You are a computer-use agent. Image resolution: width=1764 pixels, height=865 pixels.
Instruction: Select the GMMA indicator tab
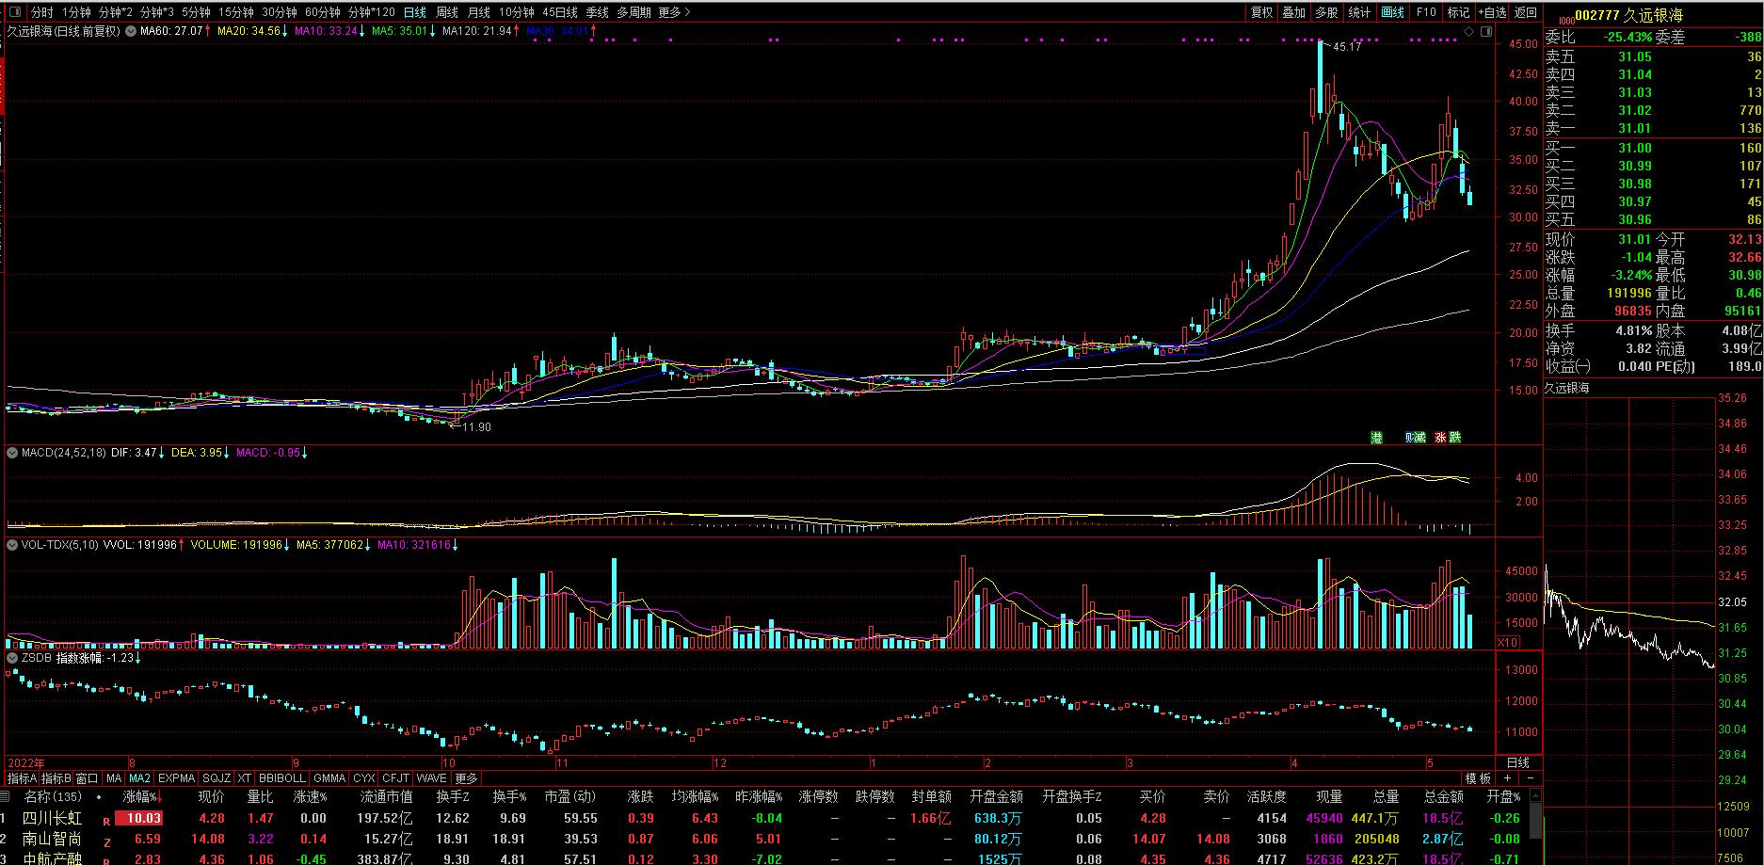[x=329, y=778]
